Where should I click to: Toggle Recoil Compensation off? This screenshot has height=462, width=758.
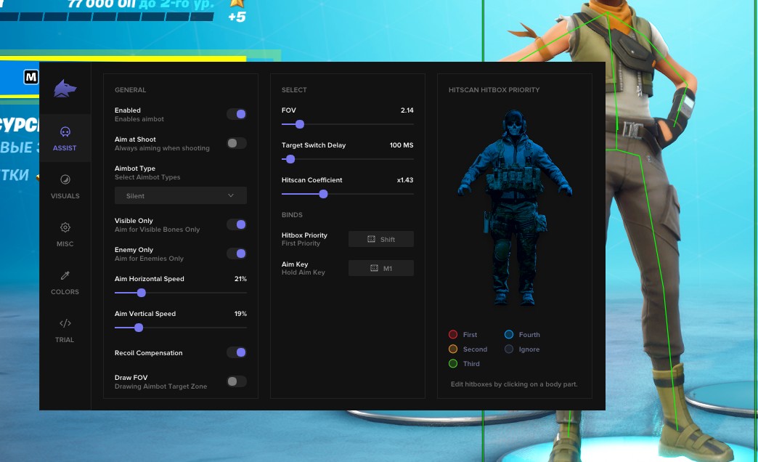(236, 352)
